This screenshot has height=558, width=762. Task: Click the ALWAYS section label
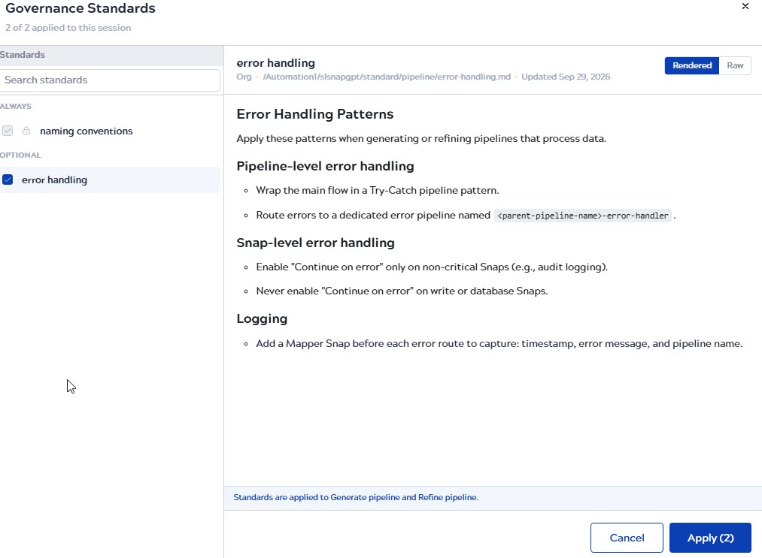coord(16,106)
